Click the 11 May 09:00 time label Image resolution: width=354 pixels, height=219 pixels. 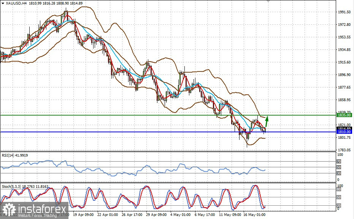click(230, 215)
